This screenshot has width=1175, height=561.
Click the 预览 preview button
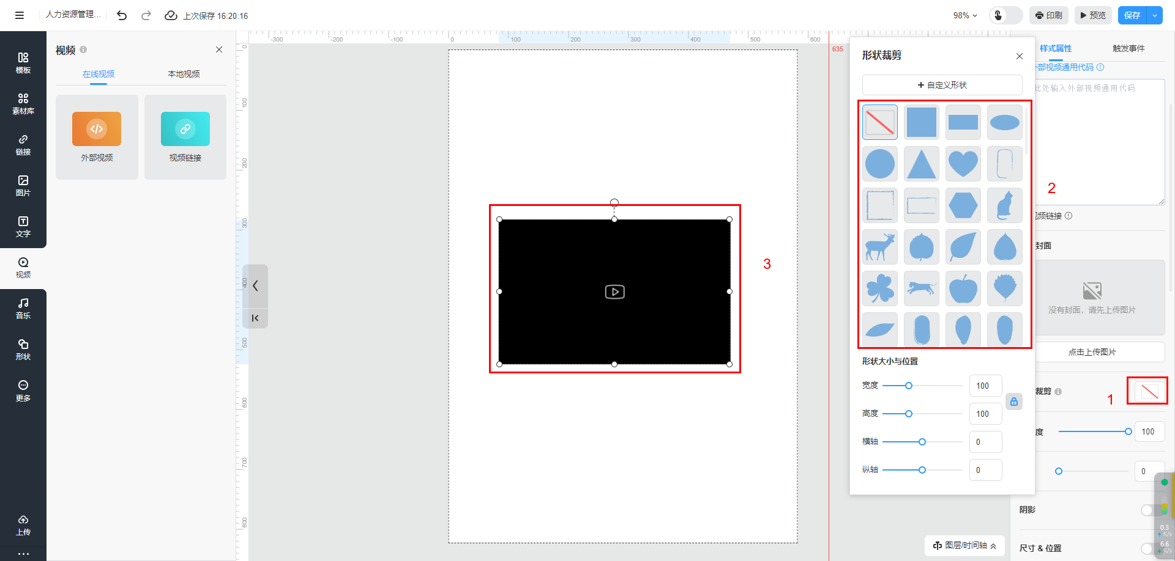1093,15
